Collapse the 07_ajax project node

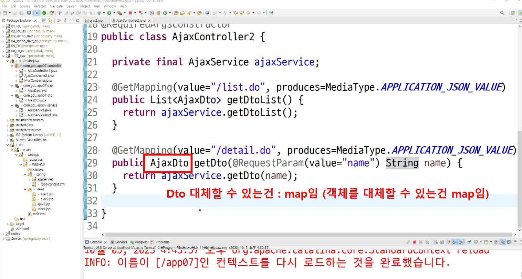pos(3,56)
